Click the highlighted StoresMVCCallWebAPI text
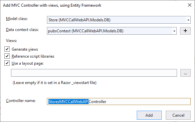The width and height of the screenshot is (195, 122). (69, 102)
